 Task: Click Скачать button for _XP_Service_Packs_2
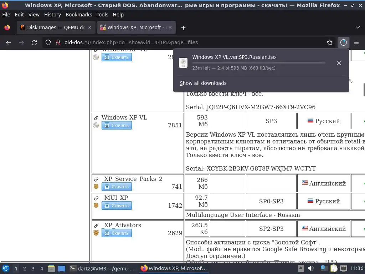pyautogui.click(x=117, y=187)
